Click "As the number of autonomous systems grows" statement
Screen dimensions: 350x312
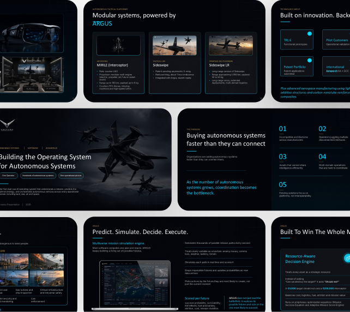221,188
